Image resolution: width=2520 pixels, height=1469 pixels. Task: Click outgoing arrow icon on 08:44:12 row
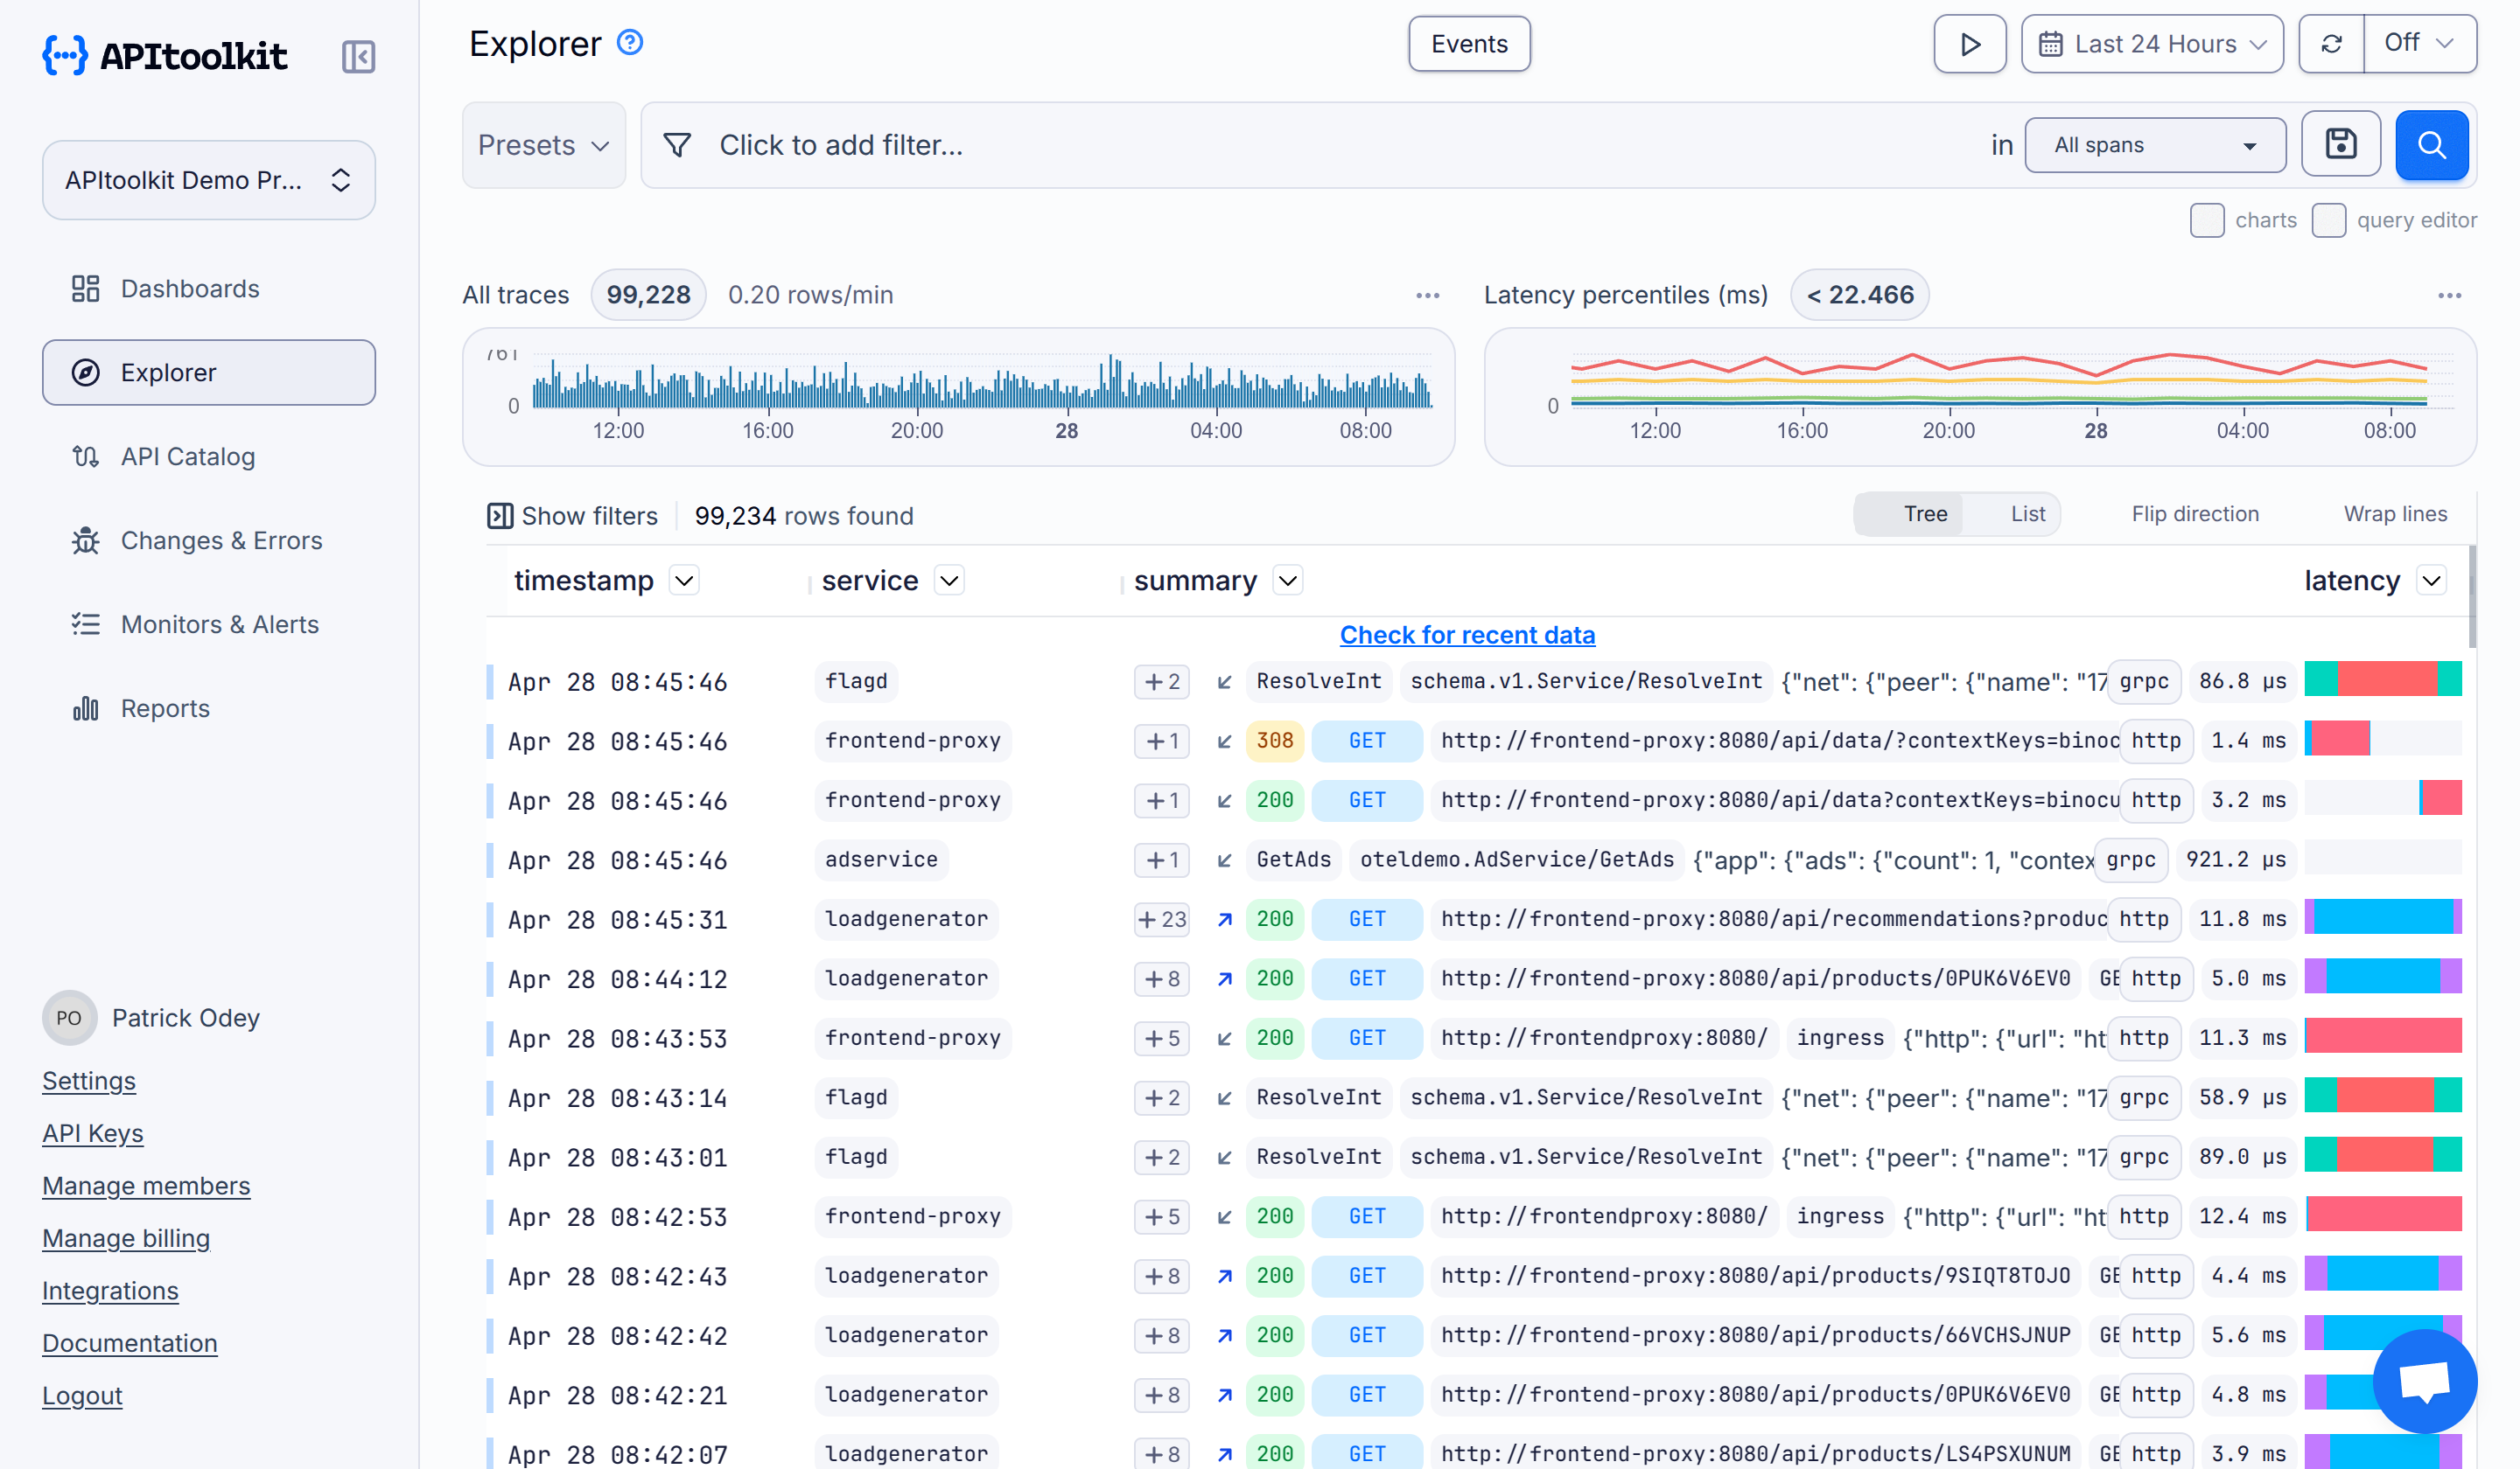pyautogui.click(x=1225, y=979)
